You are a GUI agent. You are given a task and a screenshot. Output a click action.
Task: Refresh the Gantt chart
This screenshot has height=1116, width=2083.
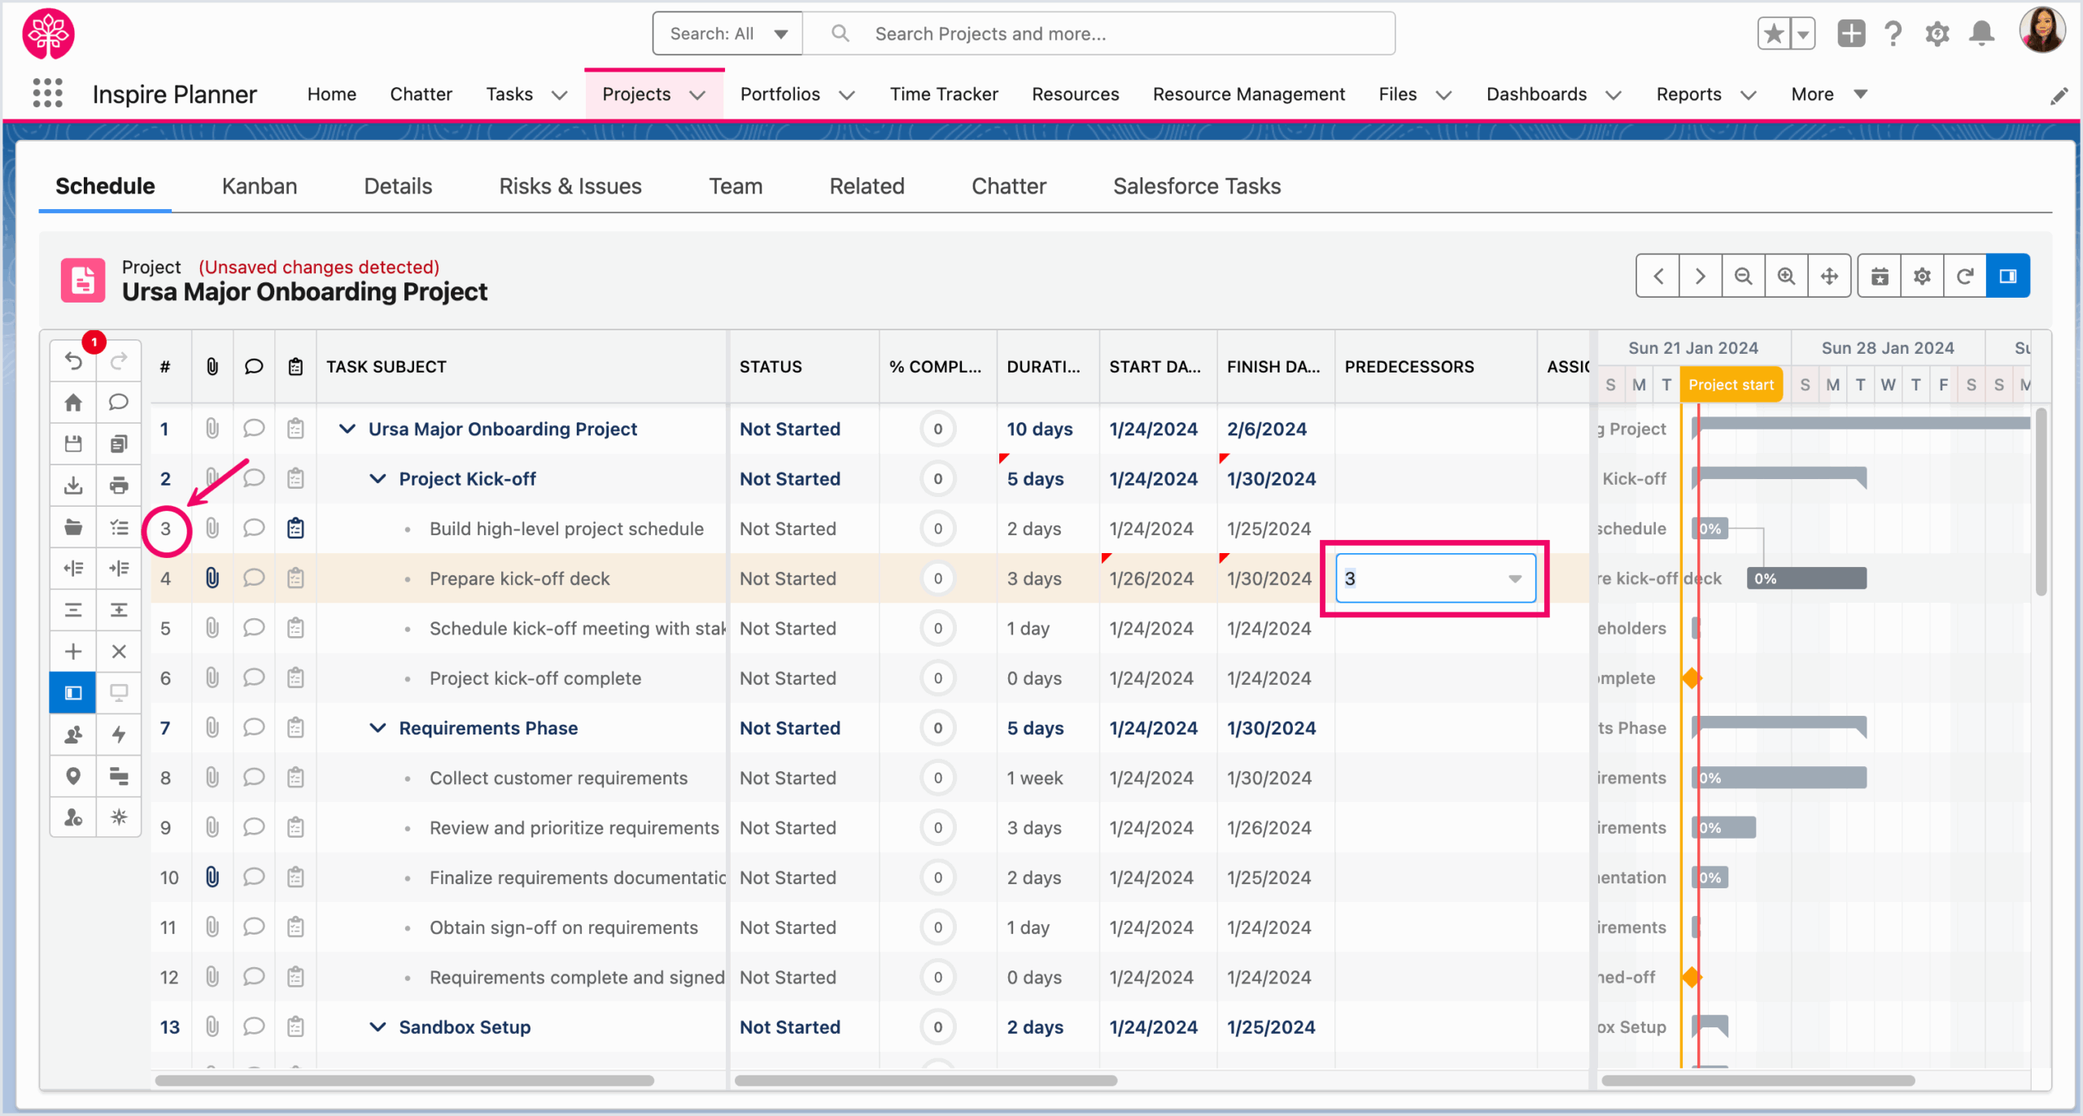click(x=1966, y=275)
